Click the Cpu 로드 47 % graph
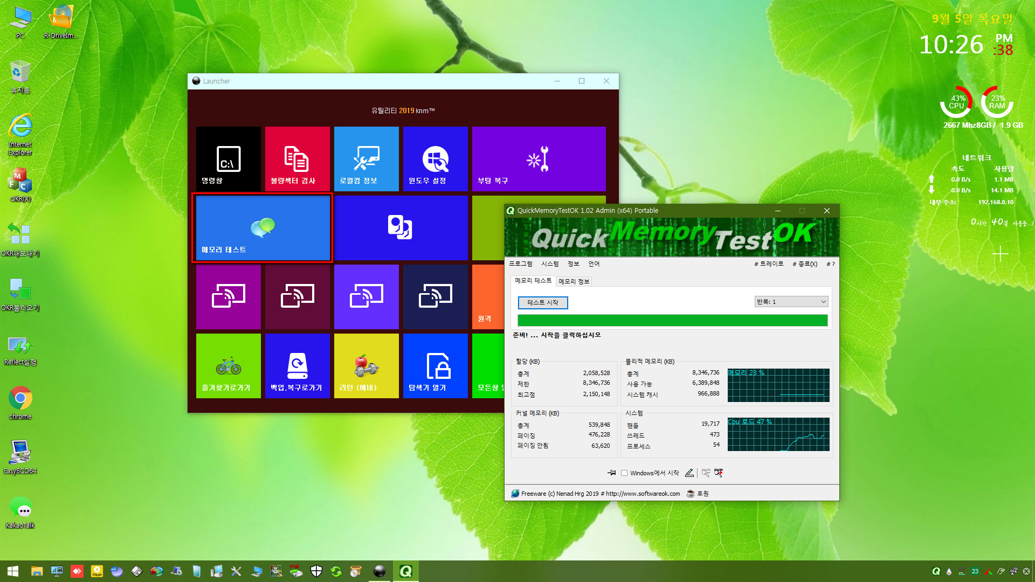This screenshot has height=582, width=1035. tap(778, 434)
